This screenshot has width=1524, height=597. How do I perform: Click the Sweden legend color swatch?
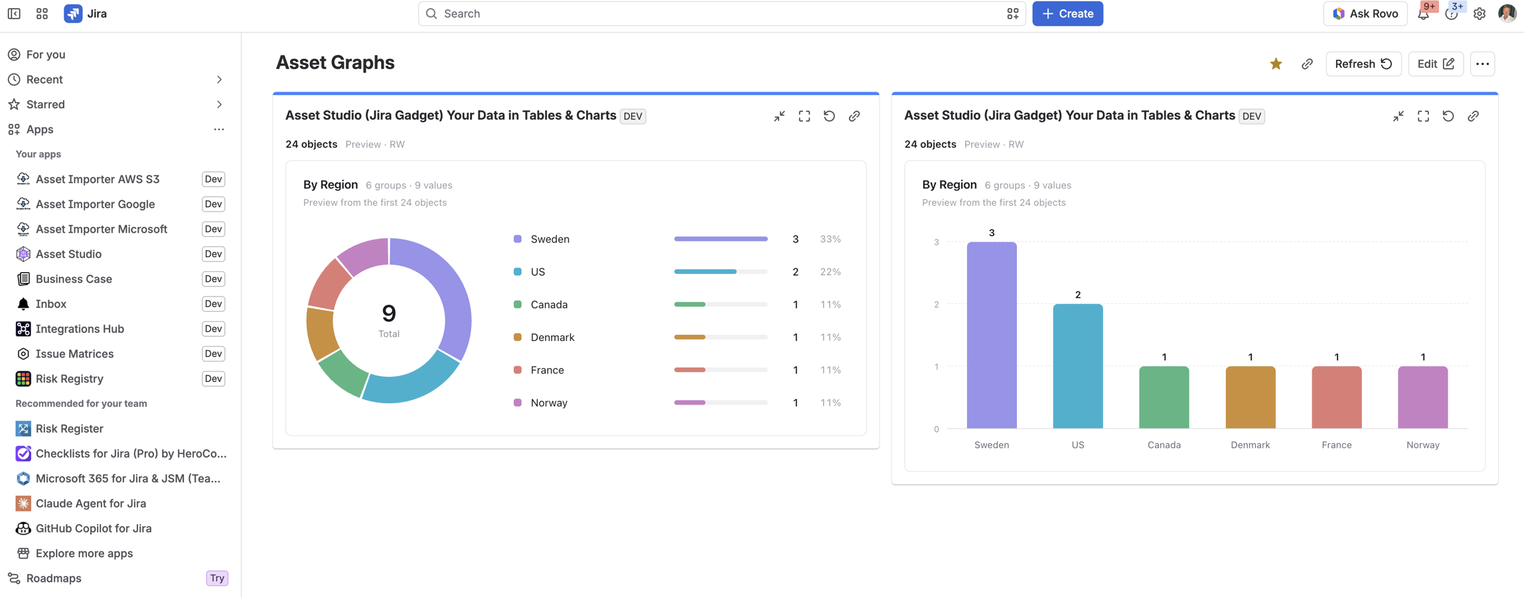pyautogui.click(x=518, y=239)
